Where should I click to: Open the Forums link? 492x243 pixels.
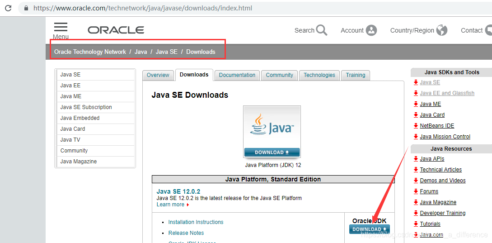429,191
